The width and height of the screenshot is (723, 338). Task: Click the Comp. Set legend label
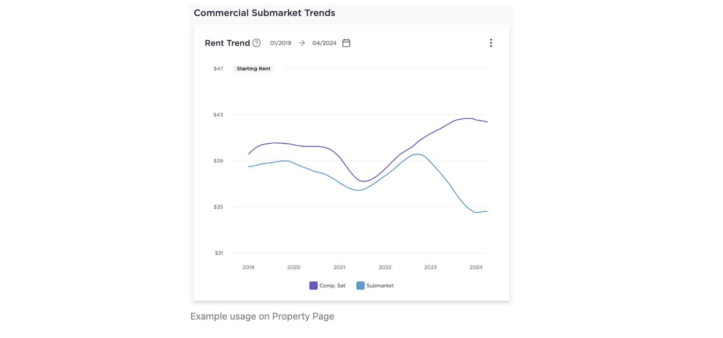332,286
